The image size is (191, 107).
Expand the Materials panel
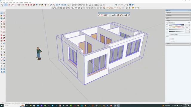178,14
